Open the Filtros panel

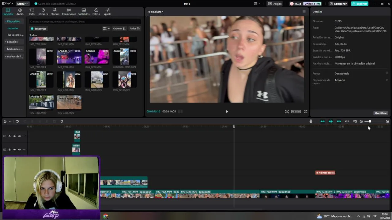(96, 12)
